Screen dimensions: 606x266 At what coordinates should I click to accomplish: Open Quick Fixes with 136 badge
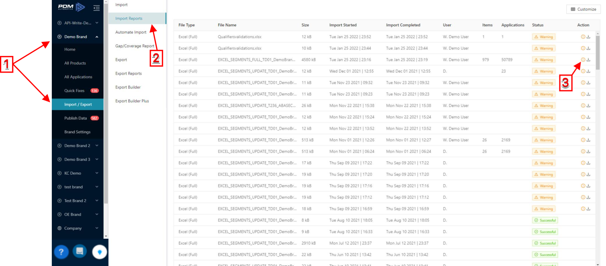tap(78, 91)
